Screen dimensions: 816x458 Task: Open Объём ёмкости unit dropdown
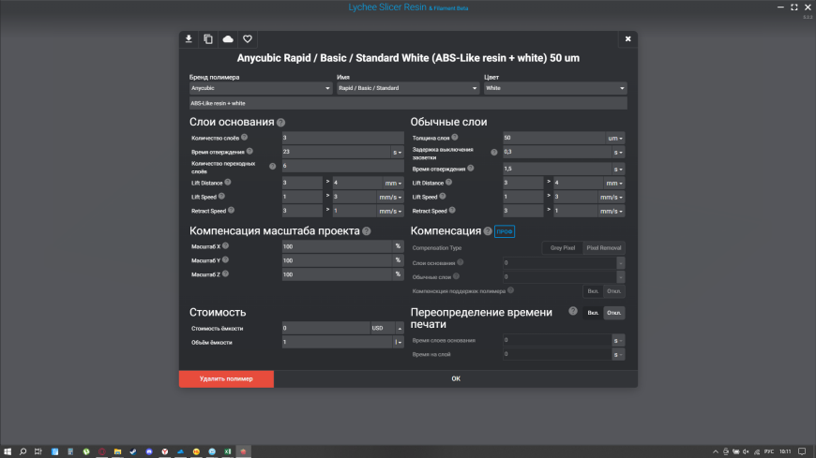[398, 342]
